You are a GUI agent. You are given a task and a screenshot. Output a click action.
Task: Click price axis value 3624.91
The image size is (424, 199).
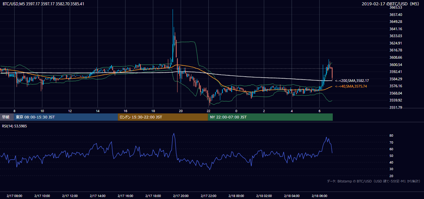[x=396, y=43]
